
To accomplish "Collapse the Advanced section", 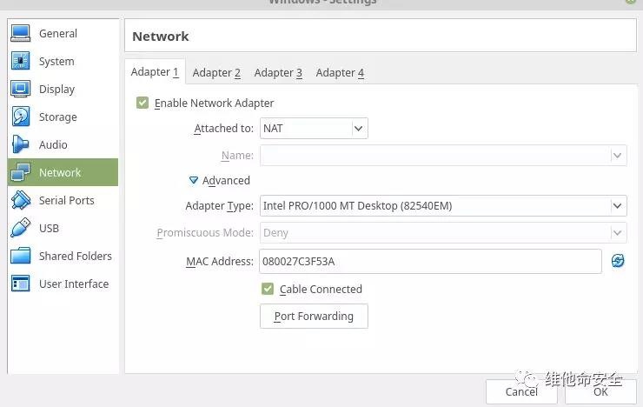I will 195,181.
